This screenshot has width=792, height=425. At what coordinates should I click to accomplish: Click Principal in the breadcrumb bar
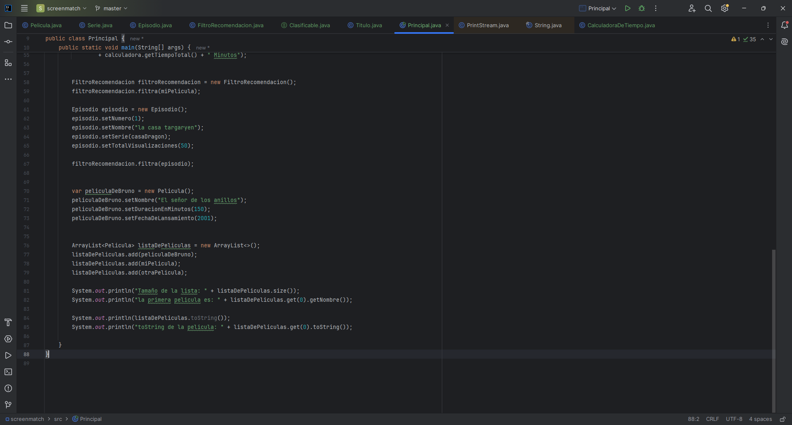tap(87, 419)
